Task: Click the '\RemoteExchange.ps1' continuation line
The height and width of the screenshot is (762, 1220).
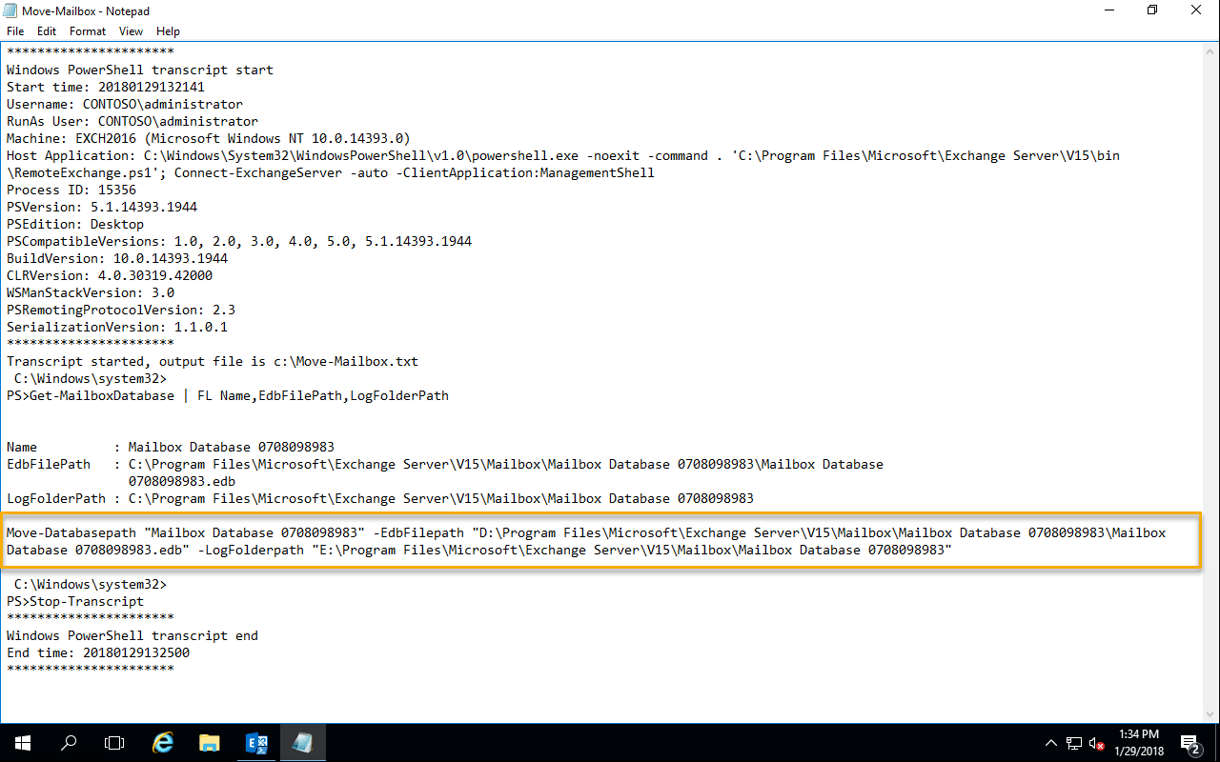Action: coord(331,172)
